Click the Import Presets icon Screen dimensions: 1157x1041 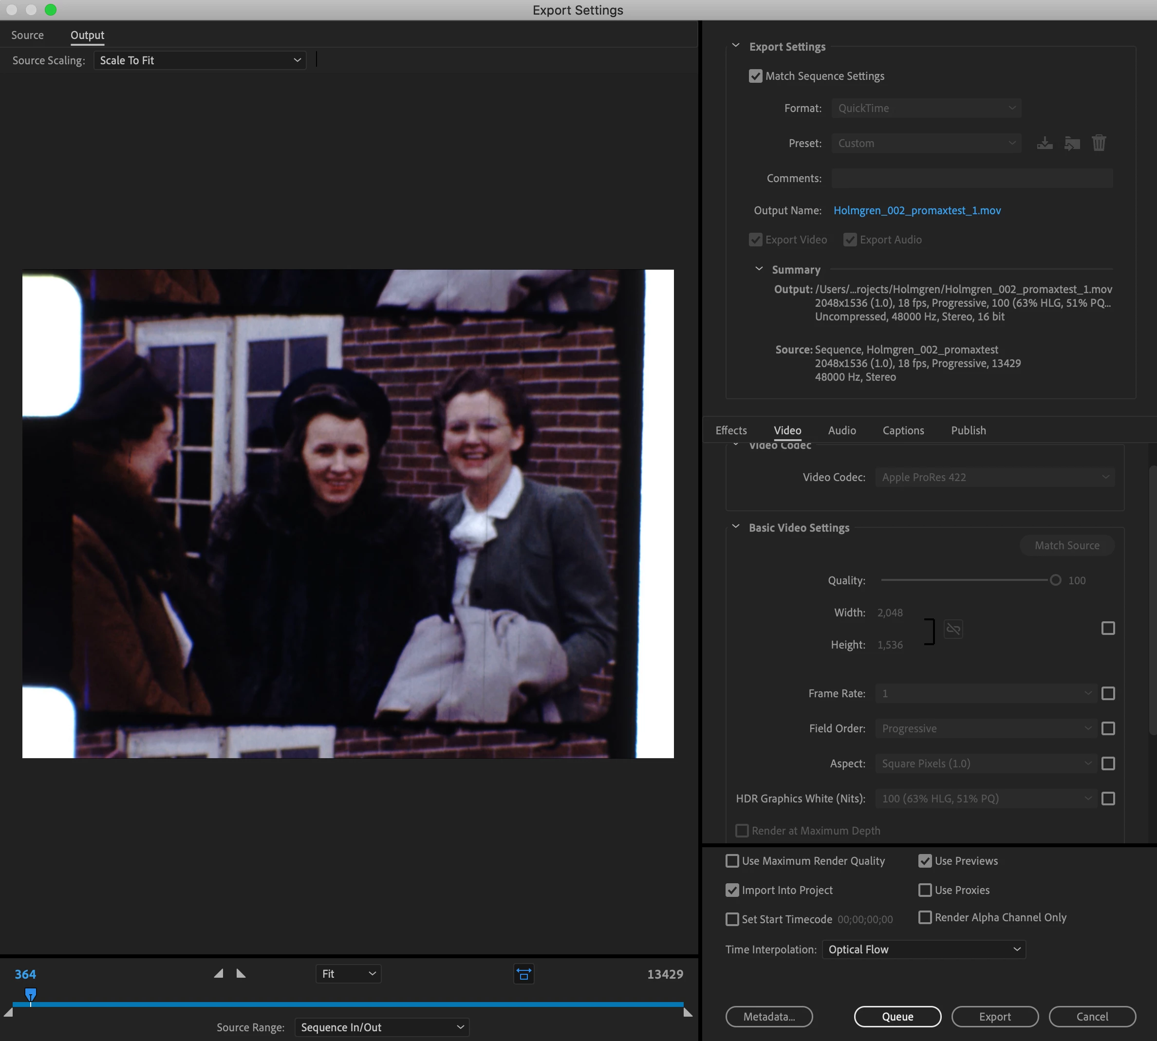coord(1072,143)
